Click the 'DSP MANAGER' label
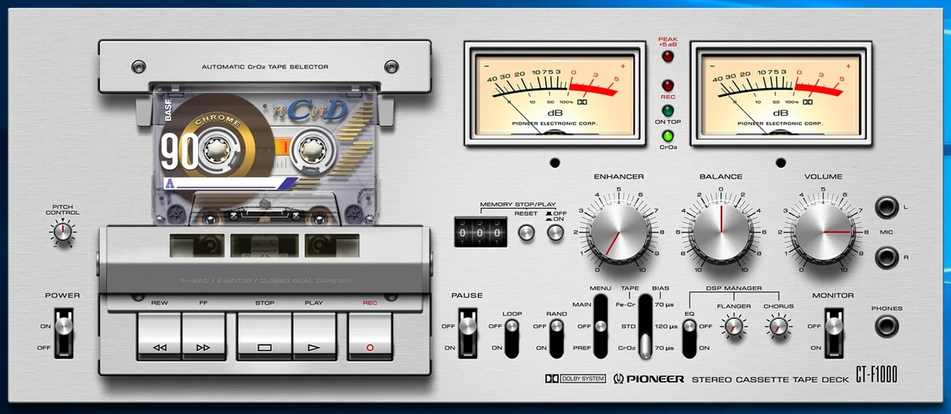Image resolution: width=951 pixels, height=414 pixels. tap(734, 288)
